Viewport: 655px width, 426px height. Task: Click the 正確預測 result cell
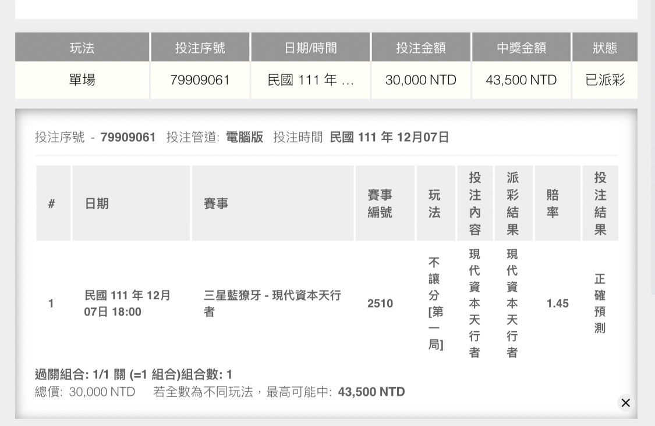[x=600, y=303]
